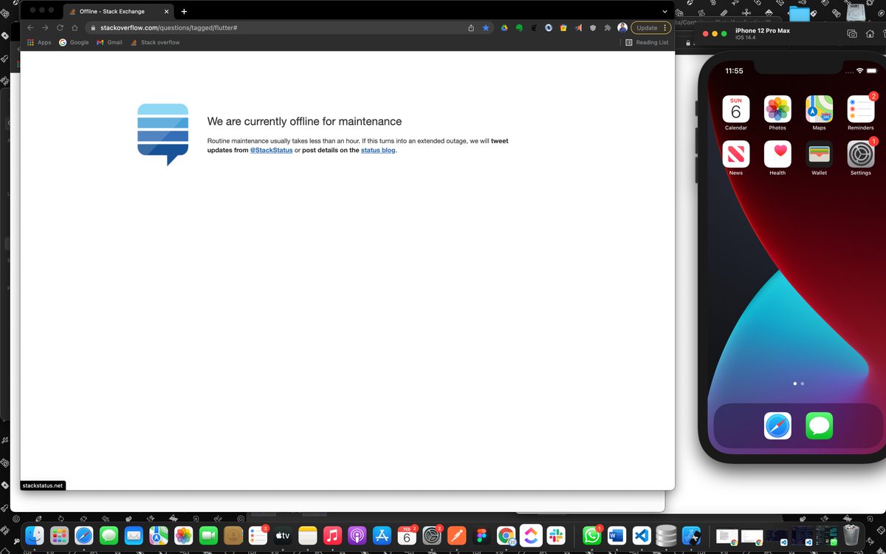This screenshot has height=554, width=886.
Task: Open Notes from the macOS Dock
Action: [307, 536]
